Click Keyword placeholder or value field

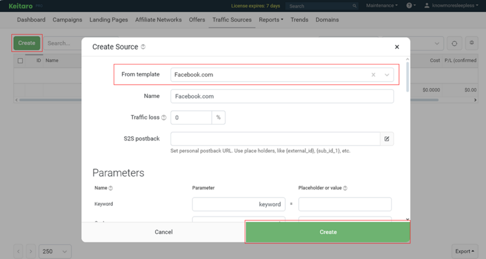(x=345, y=204)
